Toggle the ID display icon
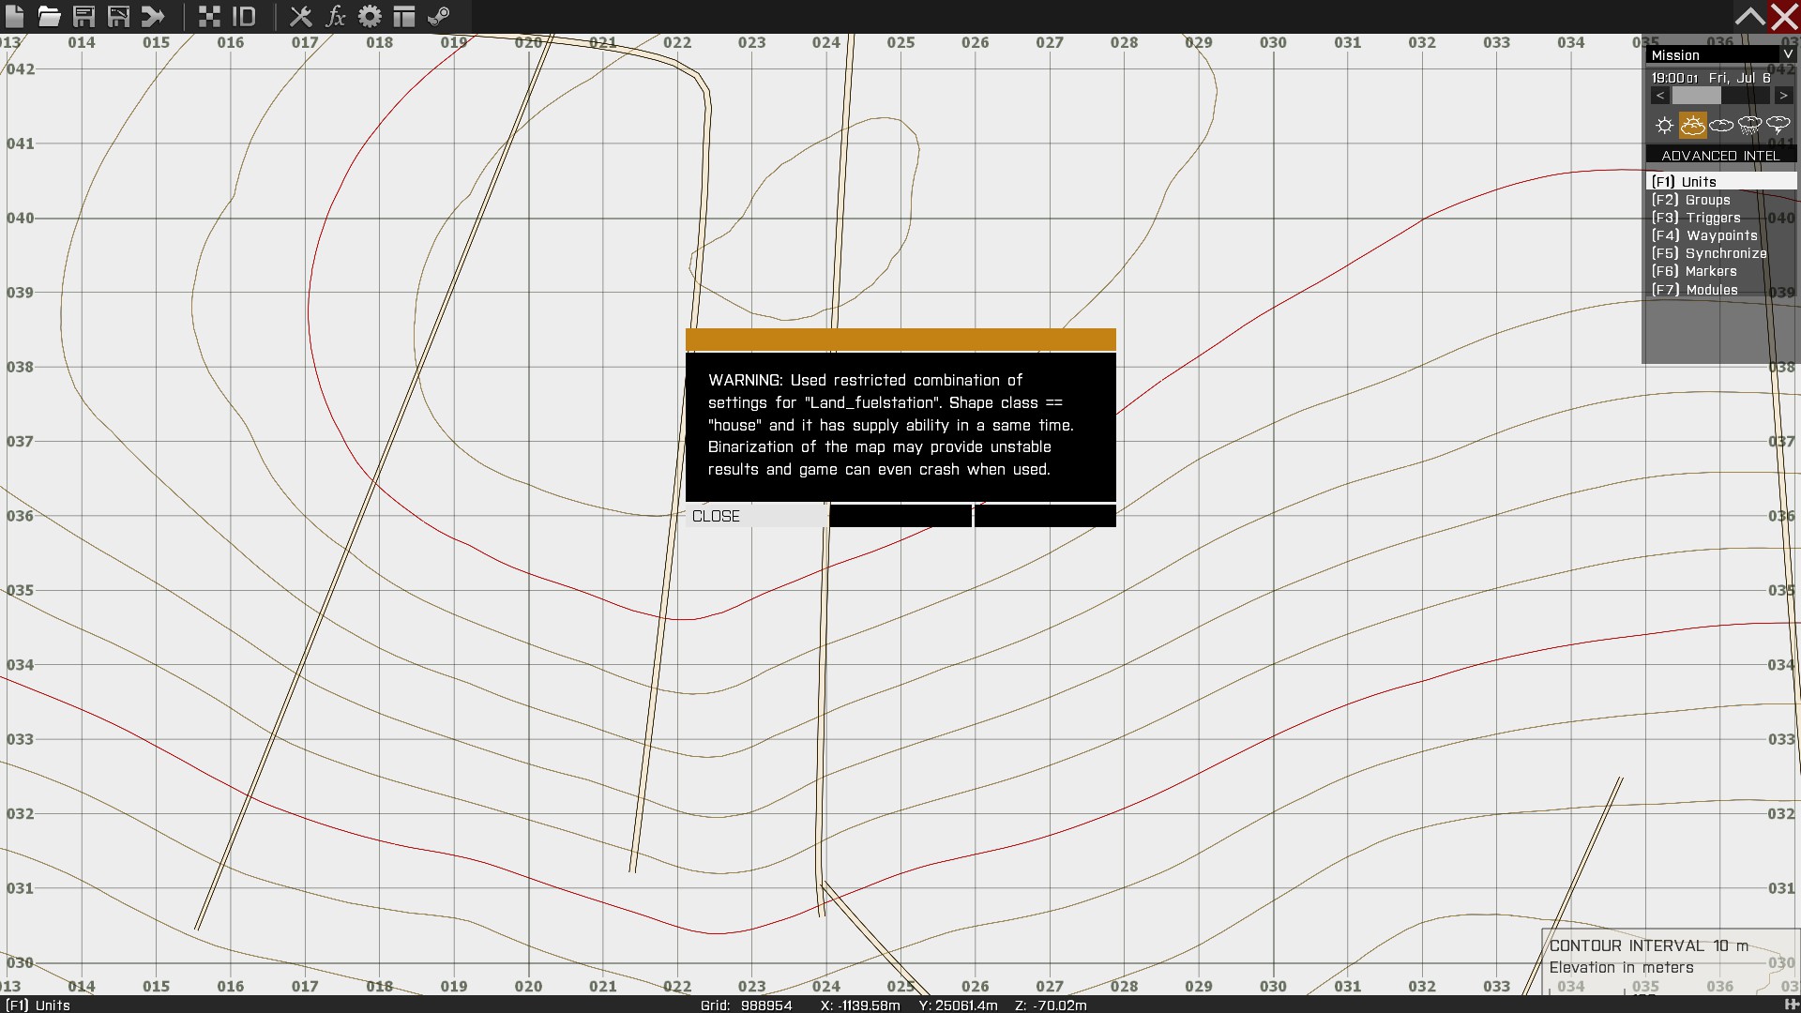 (x=244, y=16)
